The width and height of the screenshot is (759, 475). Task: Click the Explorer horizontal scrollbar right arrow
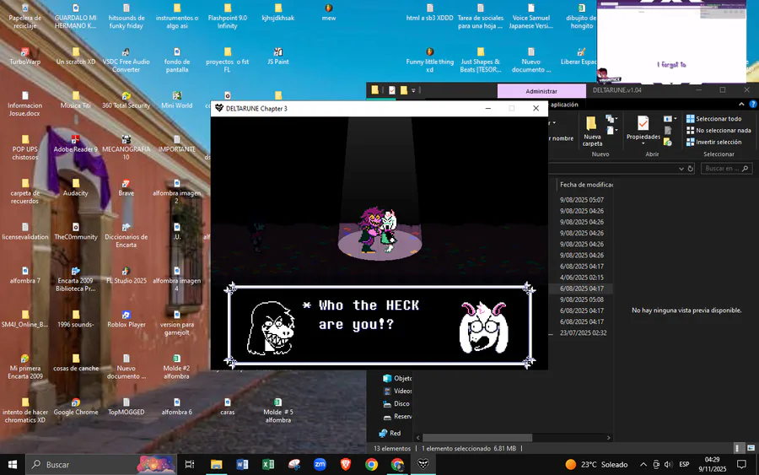click(x=608, y=438)
